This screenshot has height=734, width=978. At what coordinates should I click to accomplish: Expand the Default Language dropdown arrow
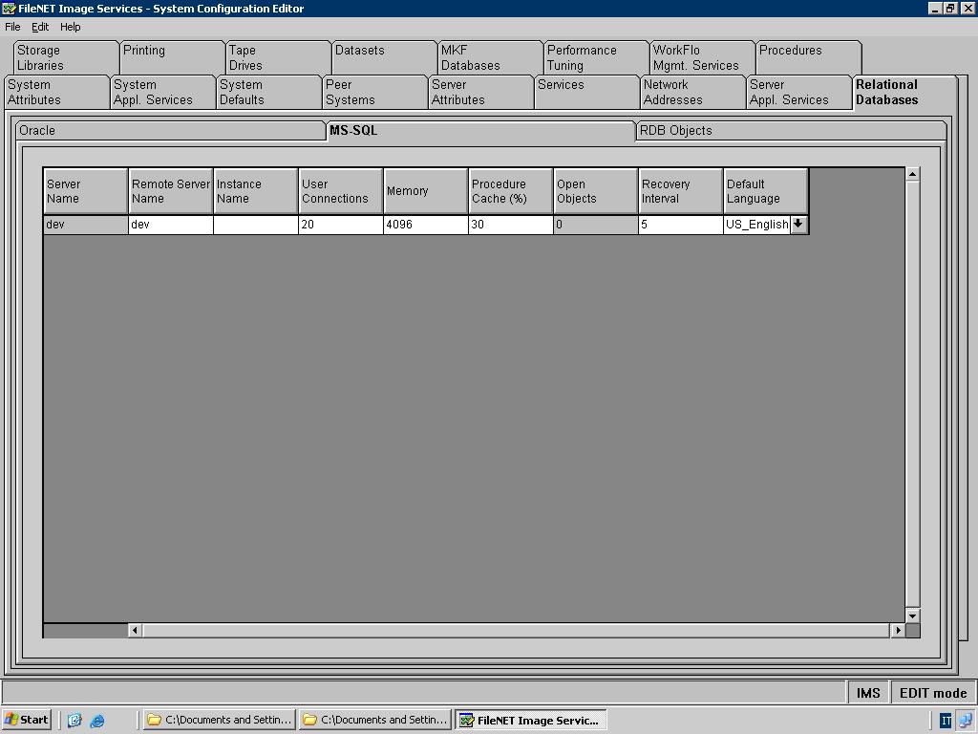pyautogui.click(x=798, y=224)
